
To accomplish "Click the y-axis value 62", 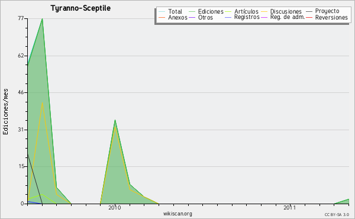I will [21, 56].
